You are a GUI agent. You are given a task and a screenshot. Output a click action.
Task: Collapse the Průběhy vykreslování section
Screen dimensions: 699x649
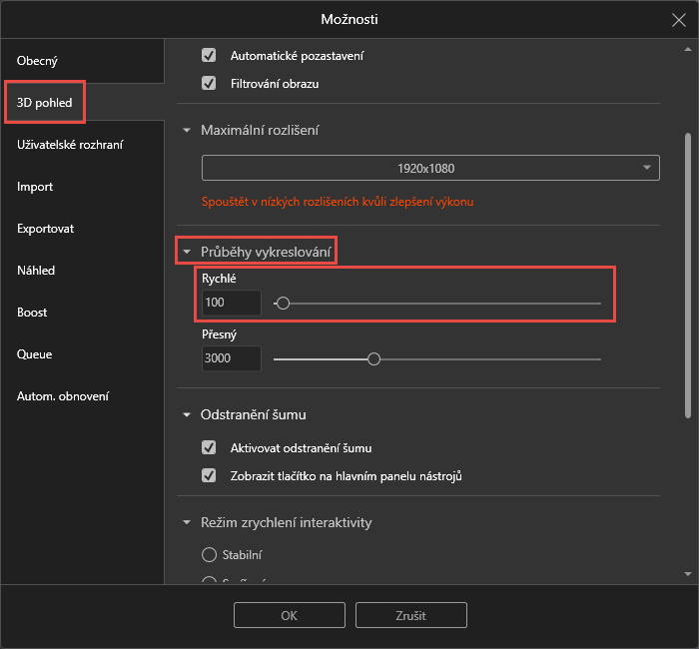186,253
